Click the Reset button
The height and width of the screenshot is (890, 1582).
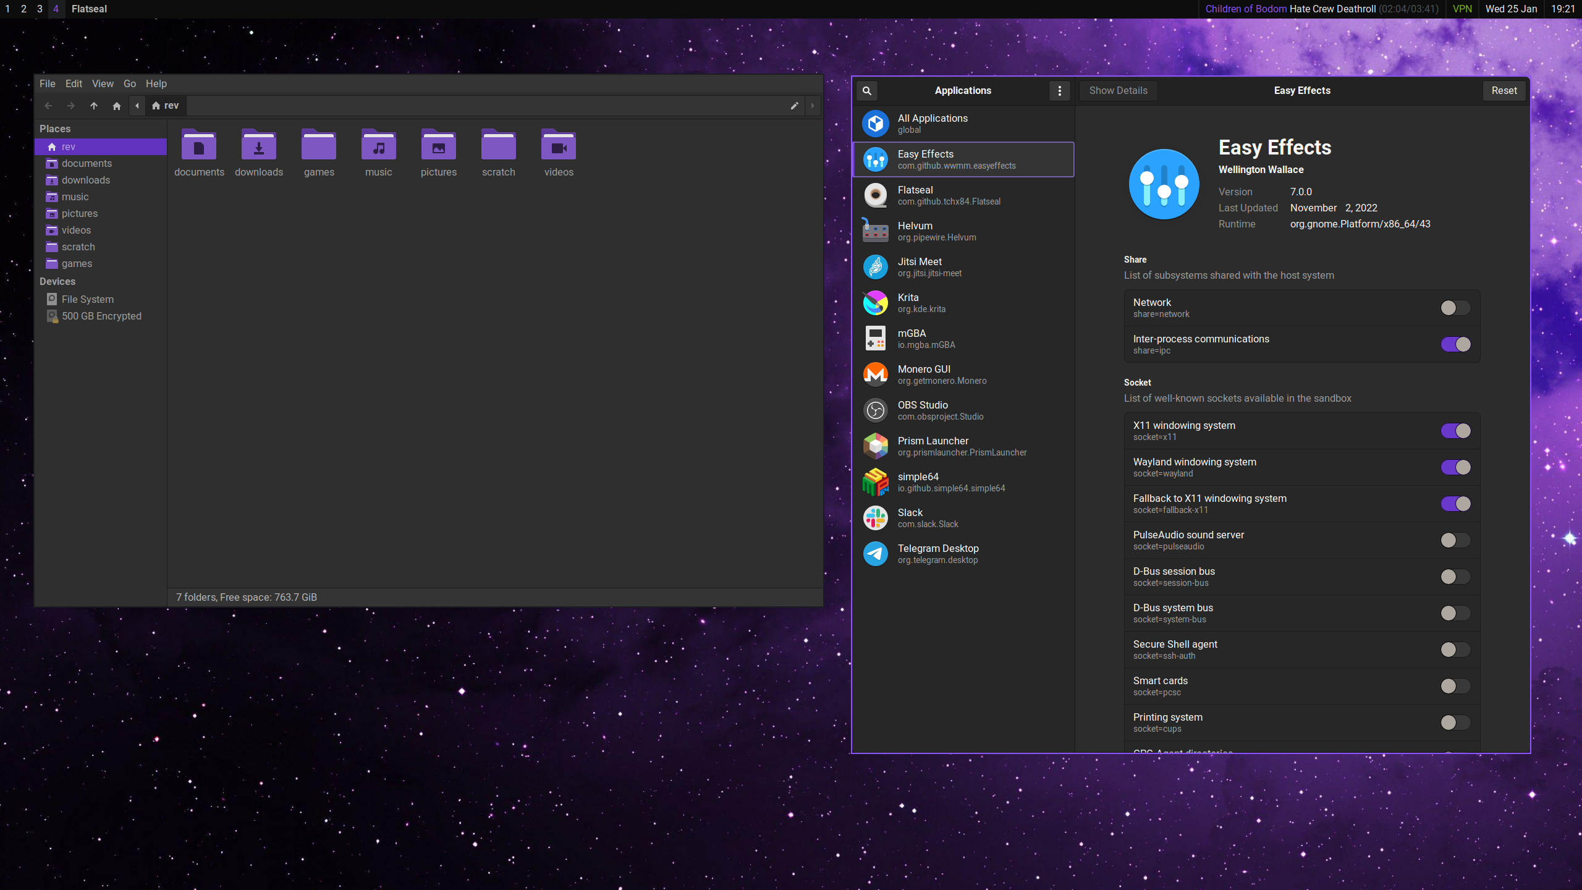[x=1504, y=91]
